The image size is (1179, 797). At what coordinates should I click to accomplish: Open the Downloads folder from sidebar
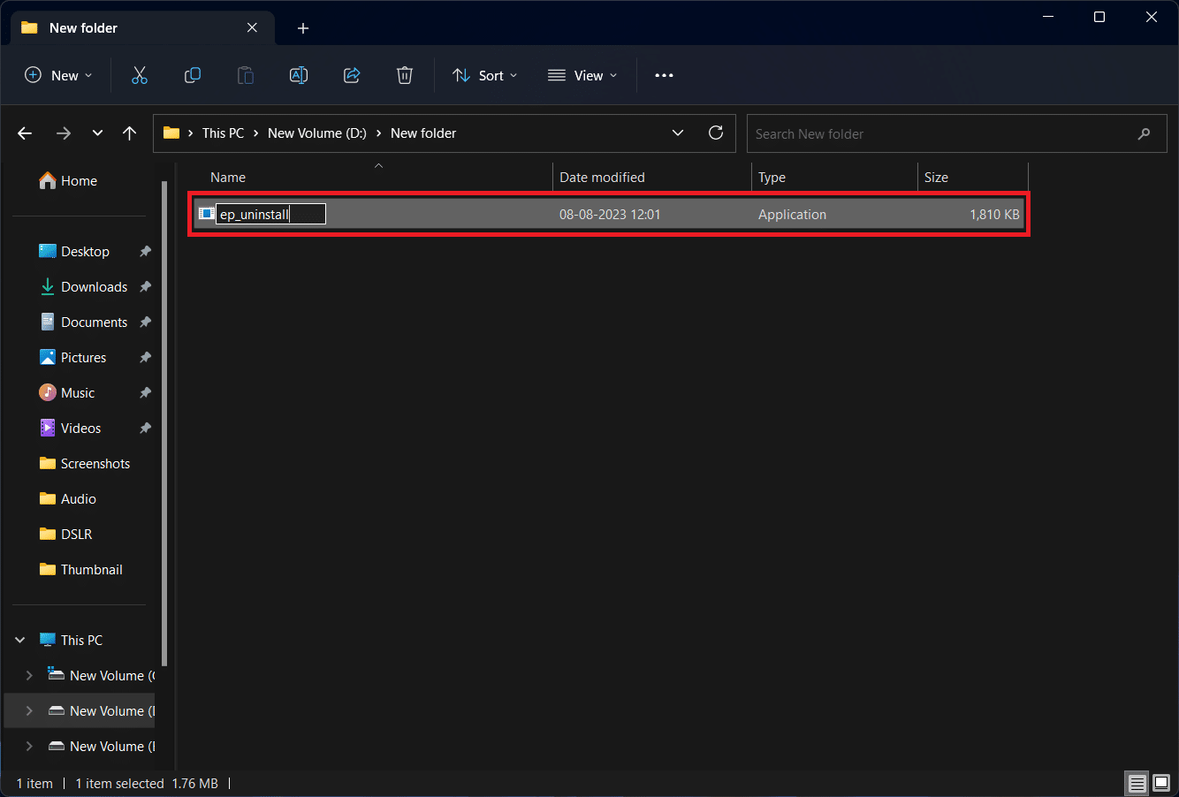[x=93, y=286]
